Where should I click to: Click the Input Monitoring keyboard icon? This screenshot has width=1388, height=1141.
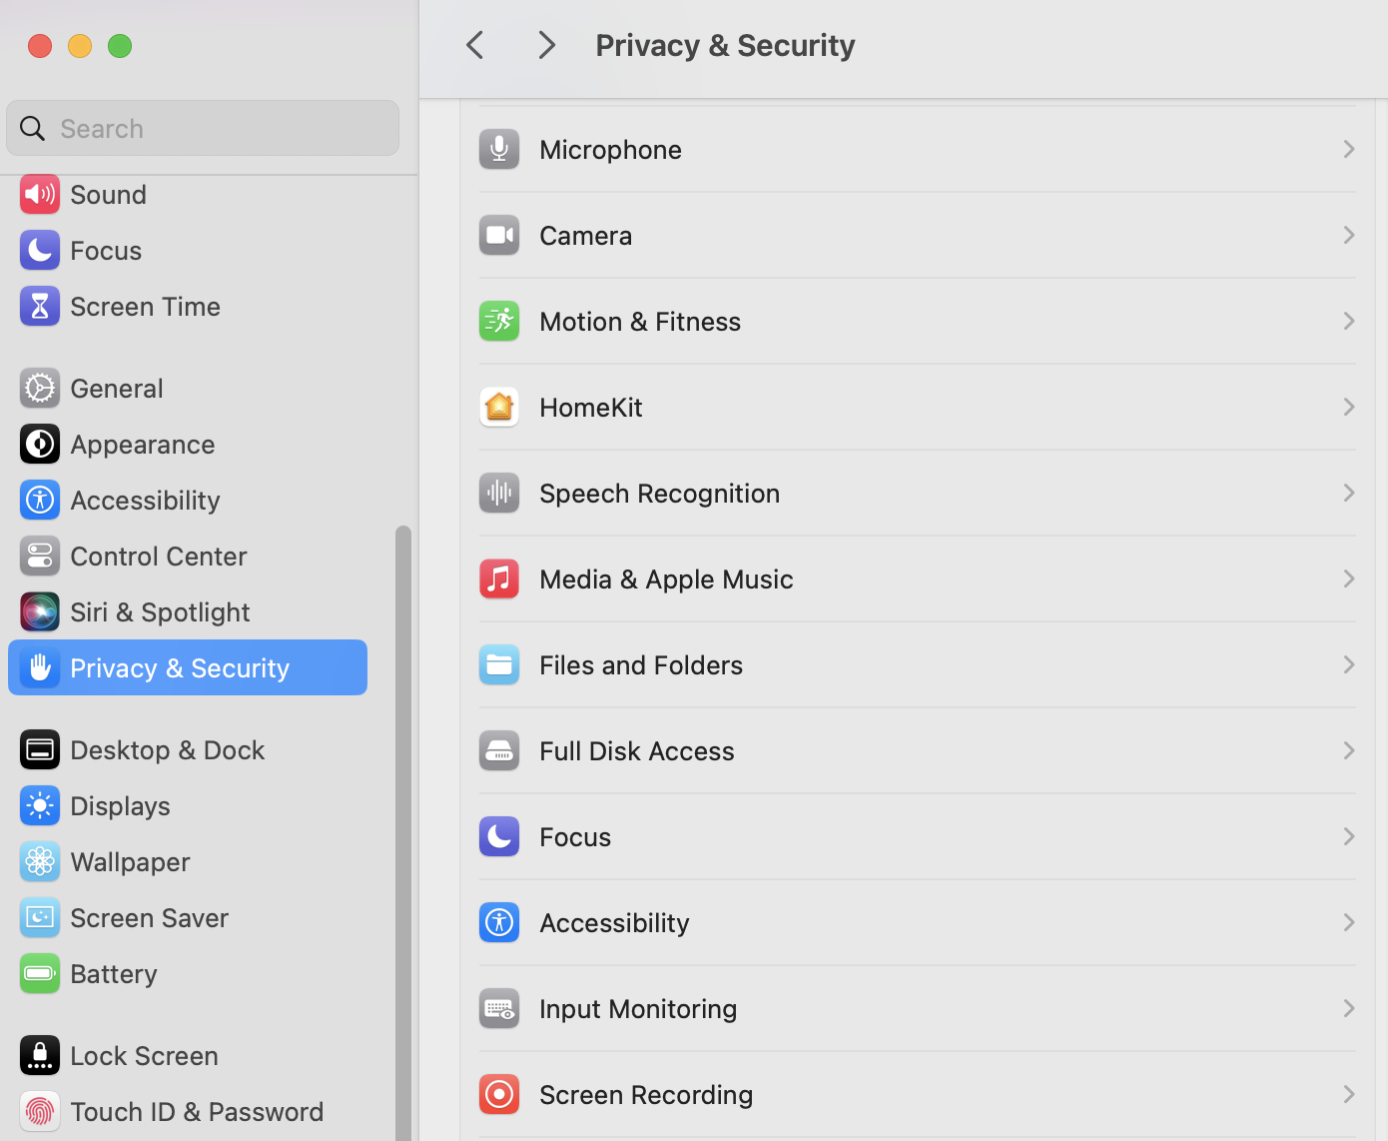499,1009
